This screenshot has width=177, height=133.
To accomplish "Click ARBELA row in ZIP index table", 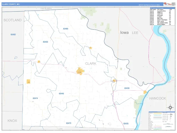I will pos(161,12).
